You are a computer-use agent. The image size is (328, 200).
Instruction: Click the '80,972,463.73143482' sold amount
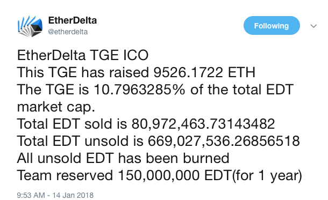click(203, 124)
